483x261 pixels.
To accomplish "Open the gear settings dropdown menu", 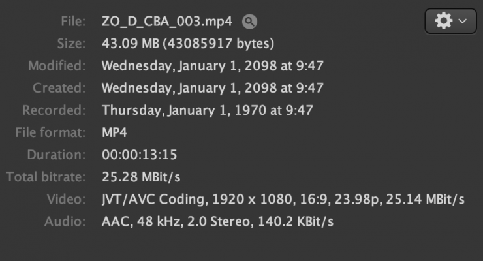I will pyautogui.click(x=450, y=22).
